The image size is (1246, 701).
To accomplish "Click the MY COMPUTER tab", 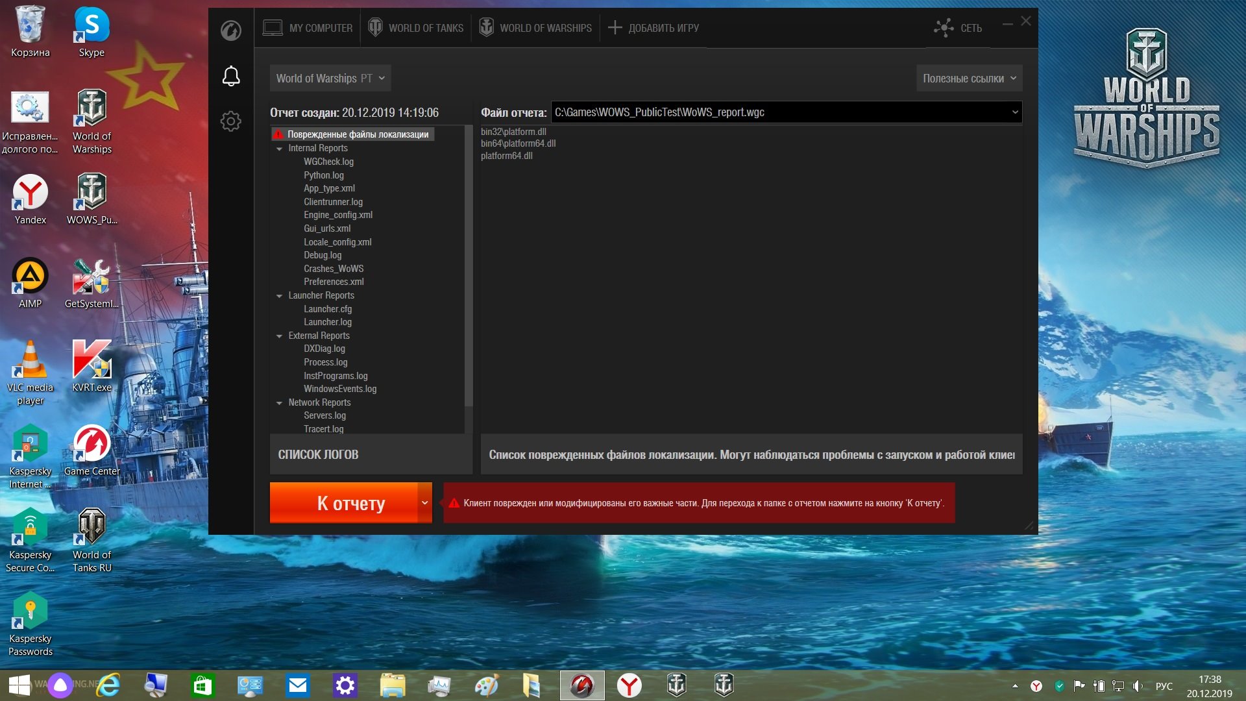I will pos(310,27).
